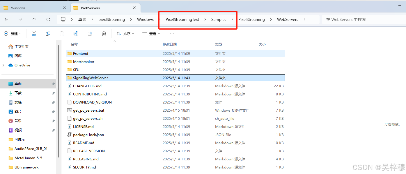Refresh the current folder view

point(48,19)
